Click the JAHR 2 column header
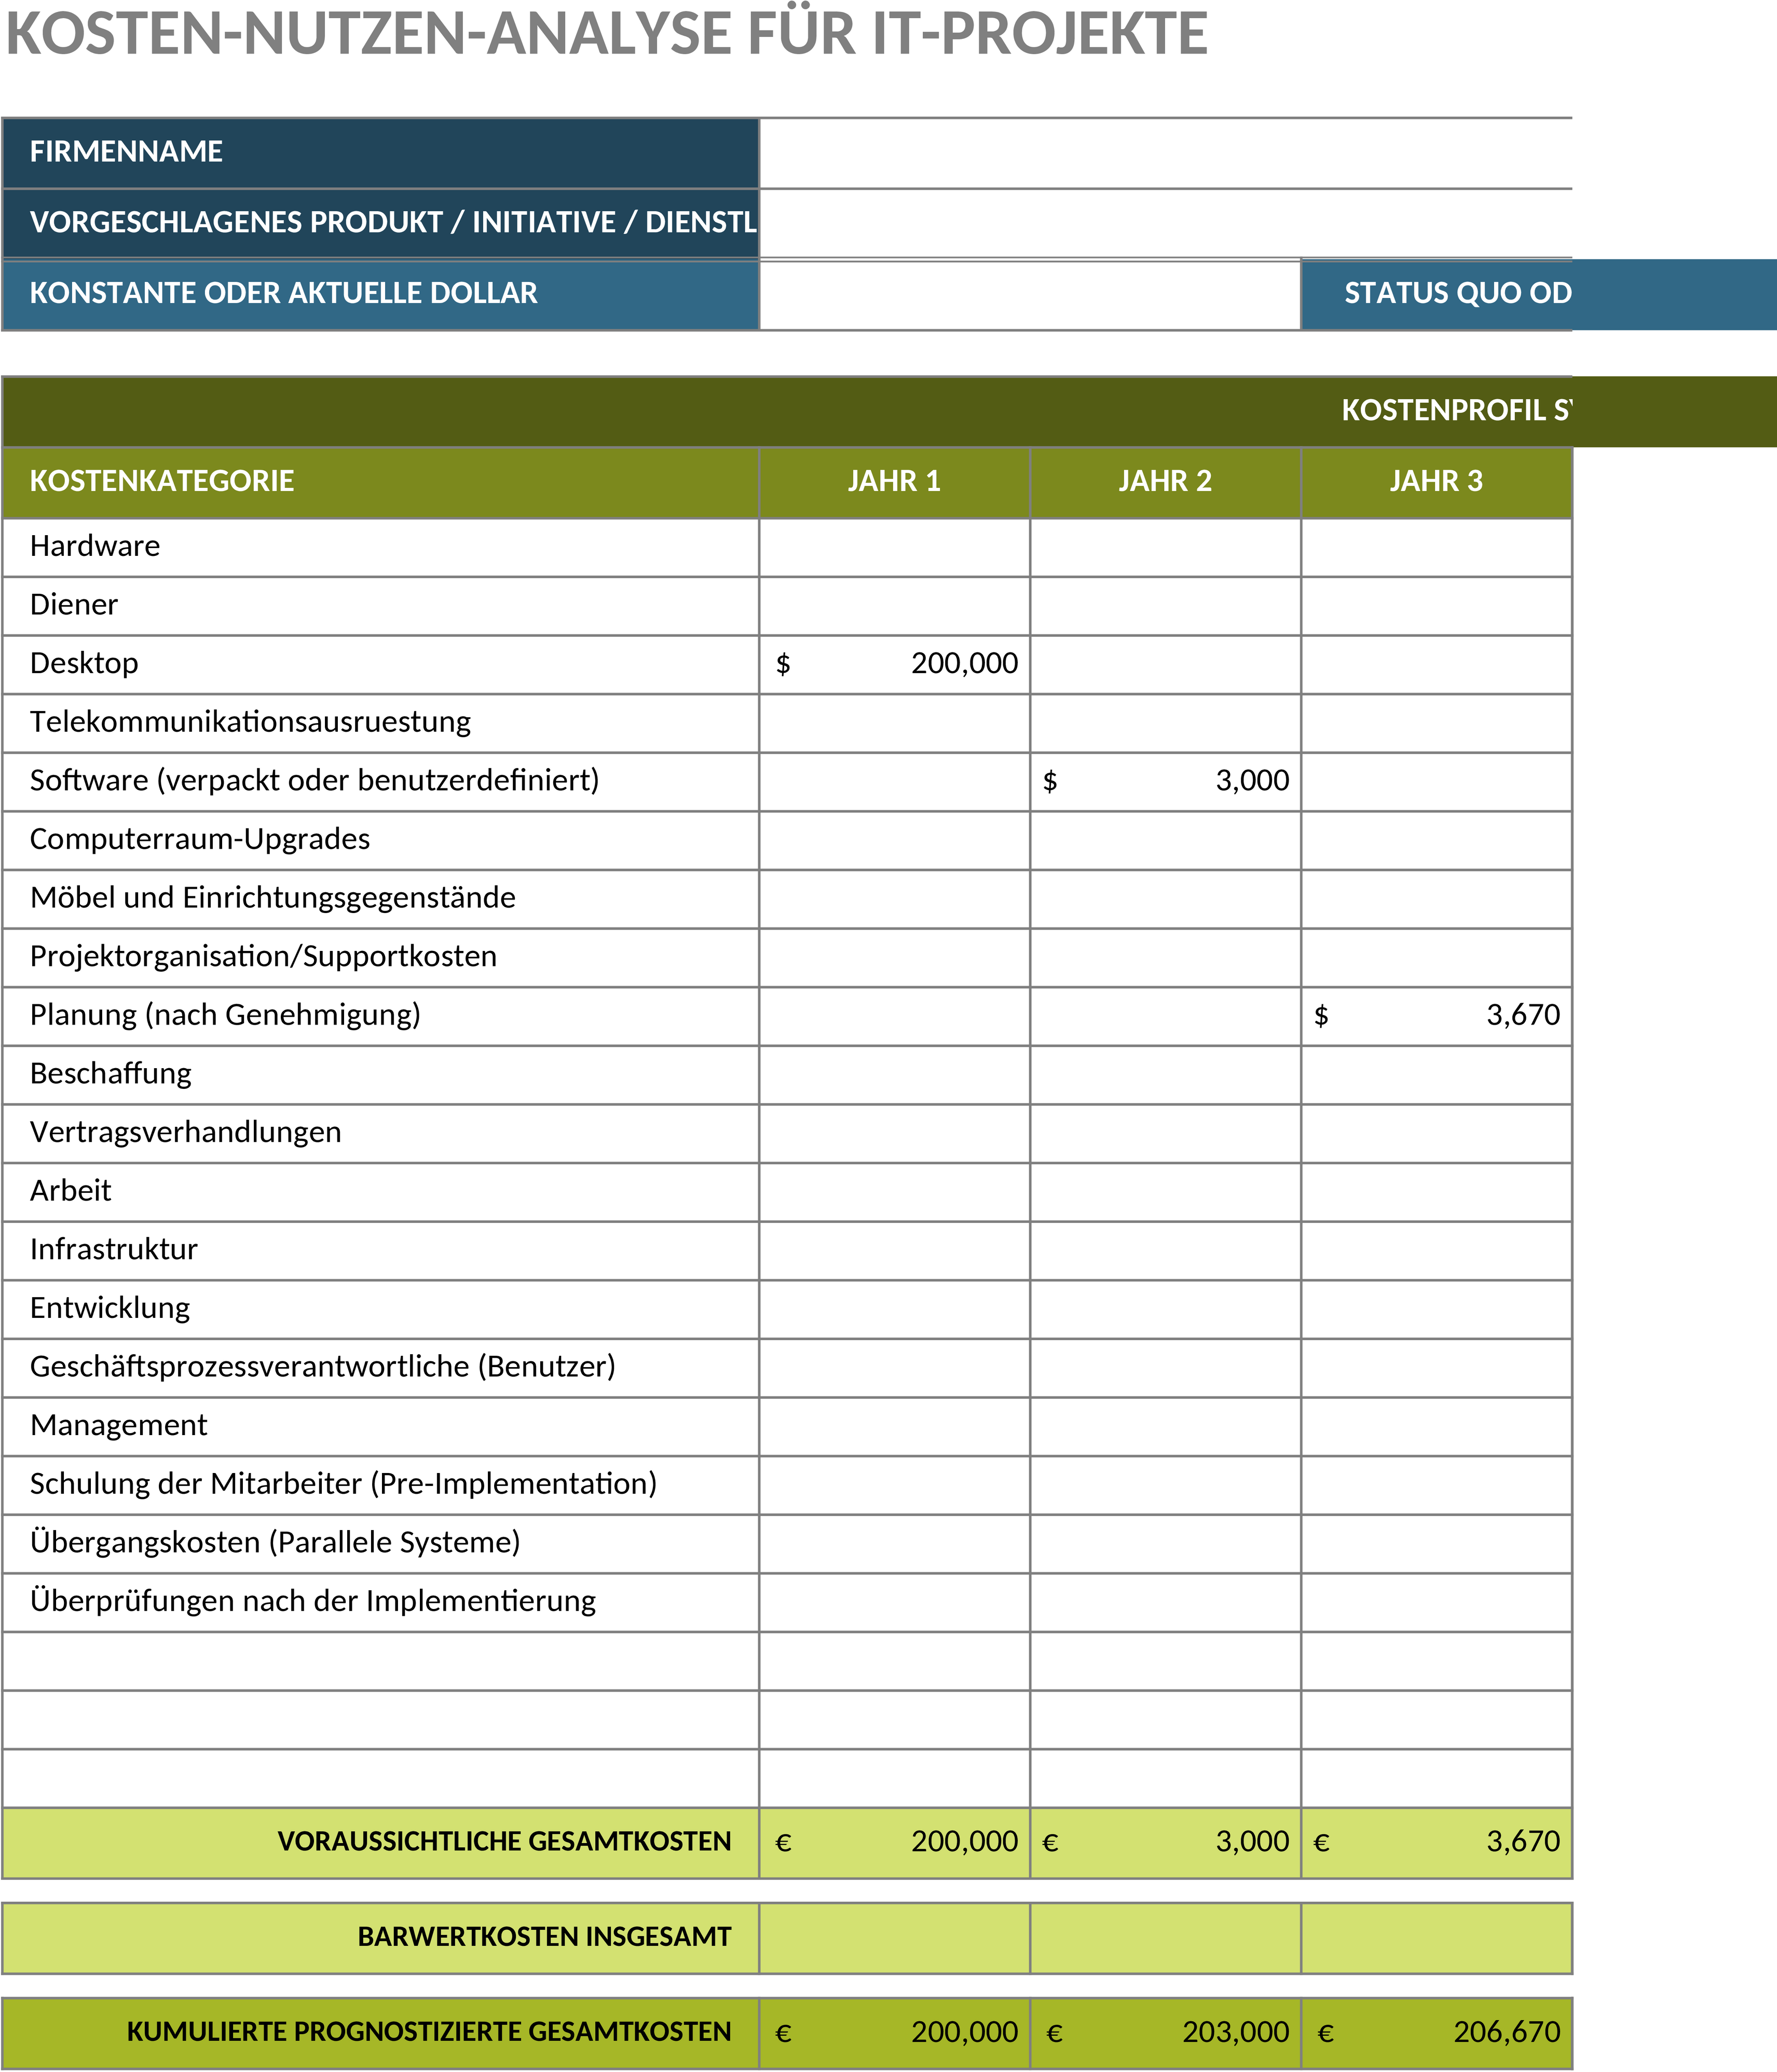 1165,482
